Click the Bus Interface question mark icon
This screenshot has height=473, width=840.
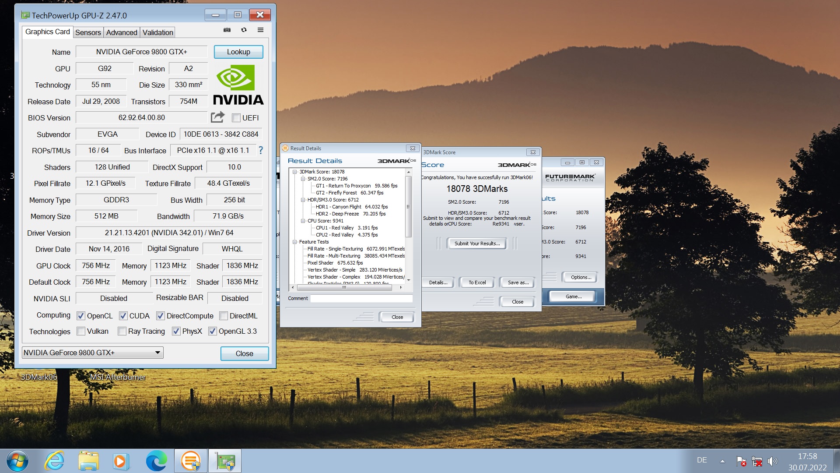pos(261,150)
